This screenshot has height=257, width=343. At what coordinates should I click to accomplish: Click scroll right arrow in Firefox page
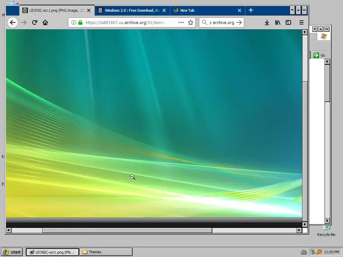[299, 230]
